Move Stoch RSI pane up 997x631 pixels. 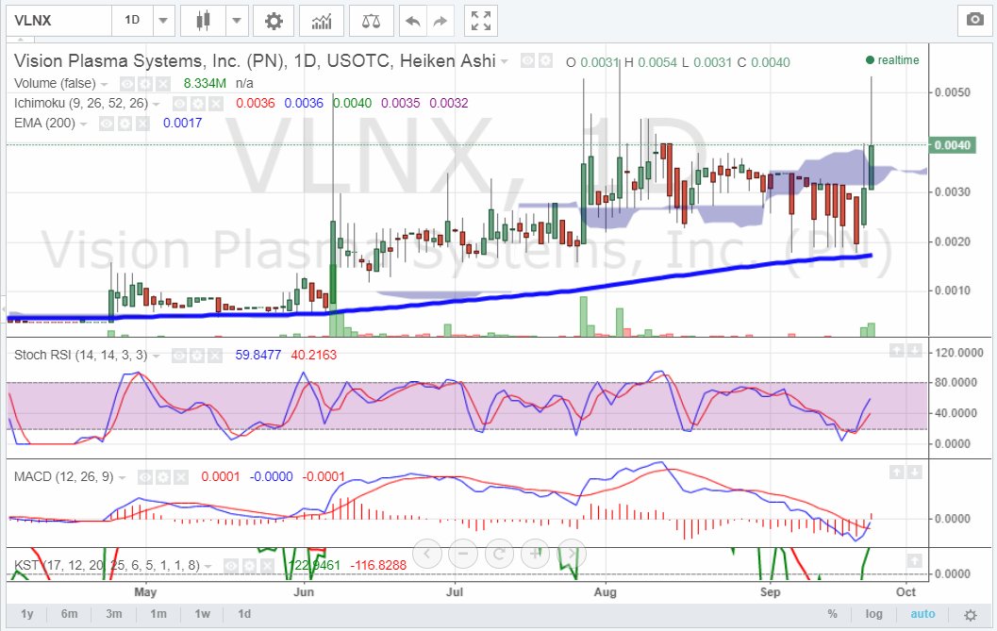tap(896, 350)
